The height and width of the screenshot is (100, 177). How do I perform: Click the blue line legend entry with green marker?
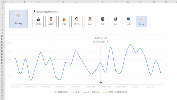[x=75, y=92]
